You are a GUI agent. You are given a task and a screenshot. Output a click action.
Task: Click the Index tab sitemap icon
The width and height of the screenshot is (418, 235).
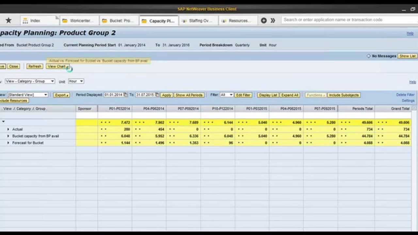(25, 21)
